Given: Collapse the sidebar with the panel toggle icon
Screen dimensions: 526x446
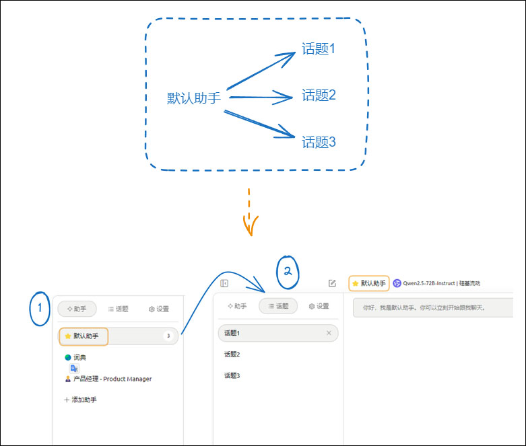Looking at the screenshot, I should [x=224, y=283].
